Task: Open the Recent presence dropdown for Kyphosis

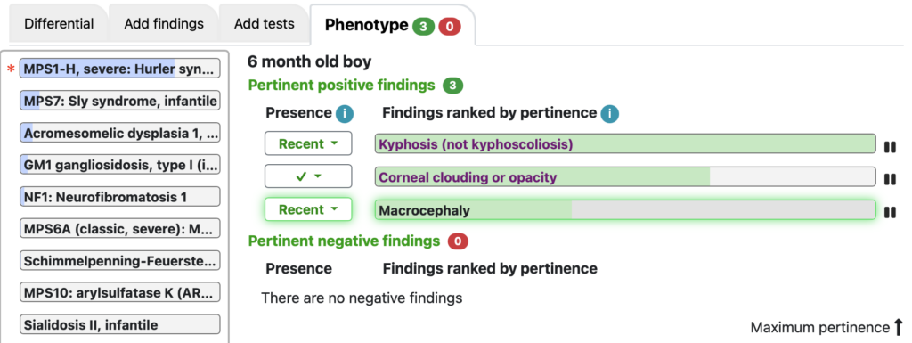Action: point(308,143)
